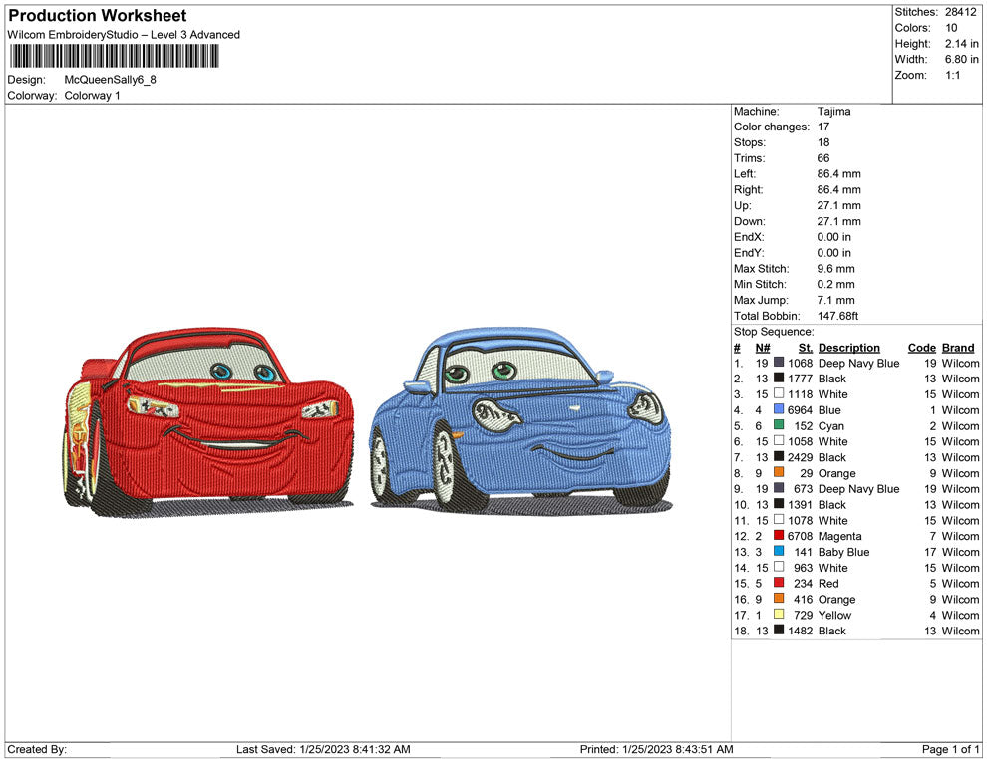Click the St. column header
Viewport: 987px width, 759px height.
coord(805,348)
